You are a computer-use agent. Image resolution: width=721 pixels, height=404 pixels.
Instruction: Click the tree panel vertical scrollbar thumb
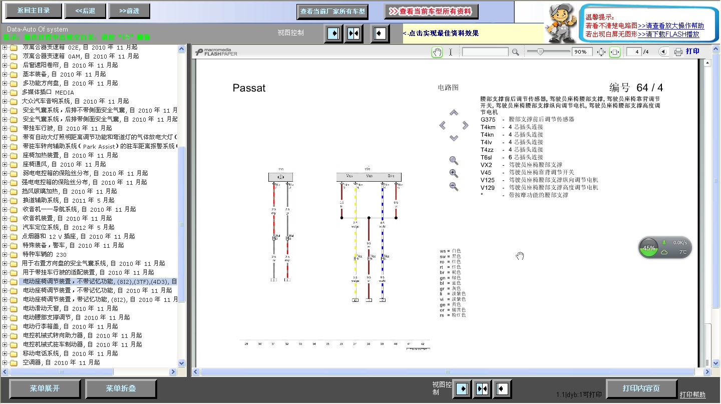point(182,224)
